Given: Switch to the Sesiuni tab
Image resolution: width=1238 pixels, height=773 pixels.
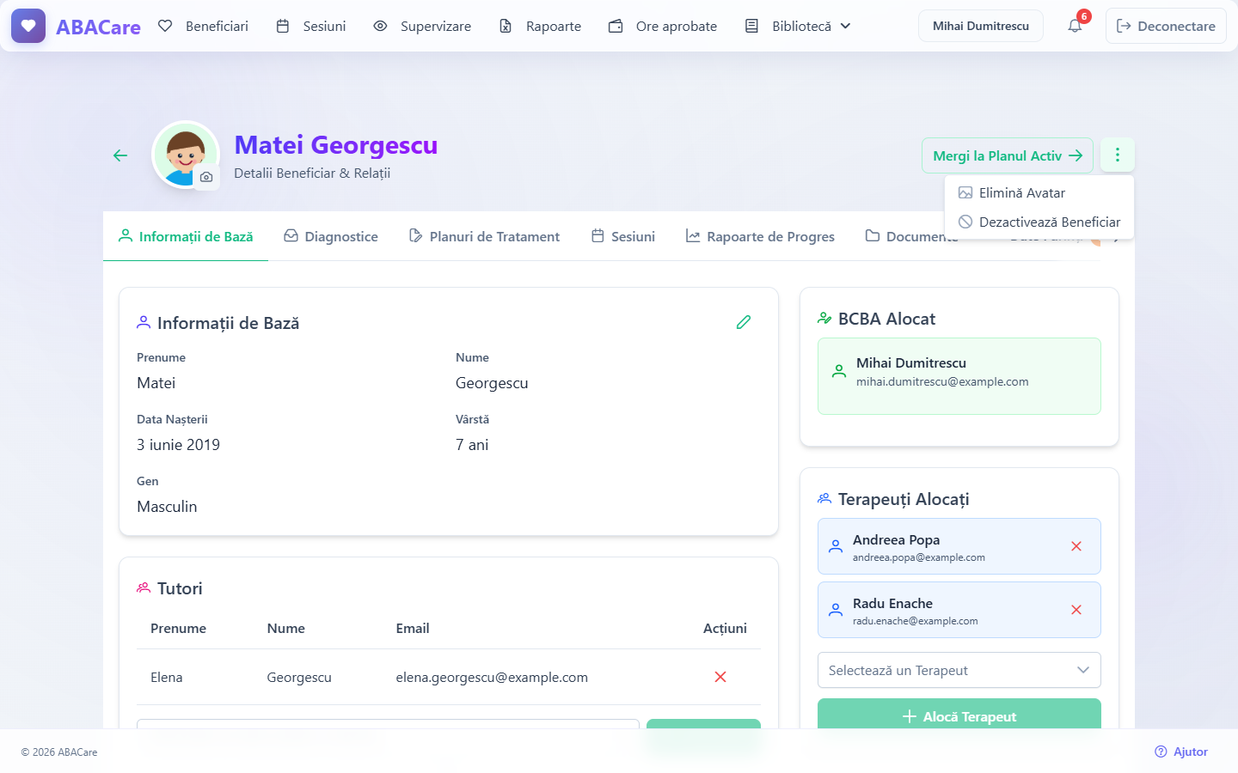Looking at the screenshot, I should [x=623, y=236].
